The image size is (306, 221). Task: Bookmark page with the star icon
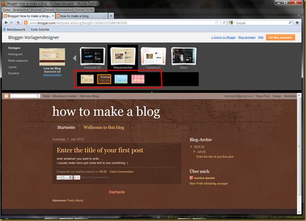pyautogui.click(x=216, y=23)
